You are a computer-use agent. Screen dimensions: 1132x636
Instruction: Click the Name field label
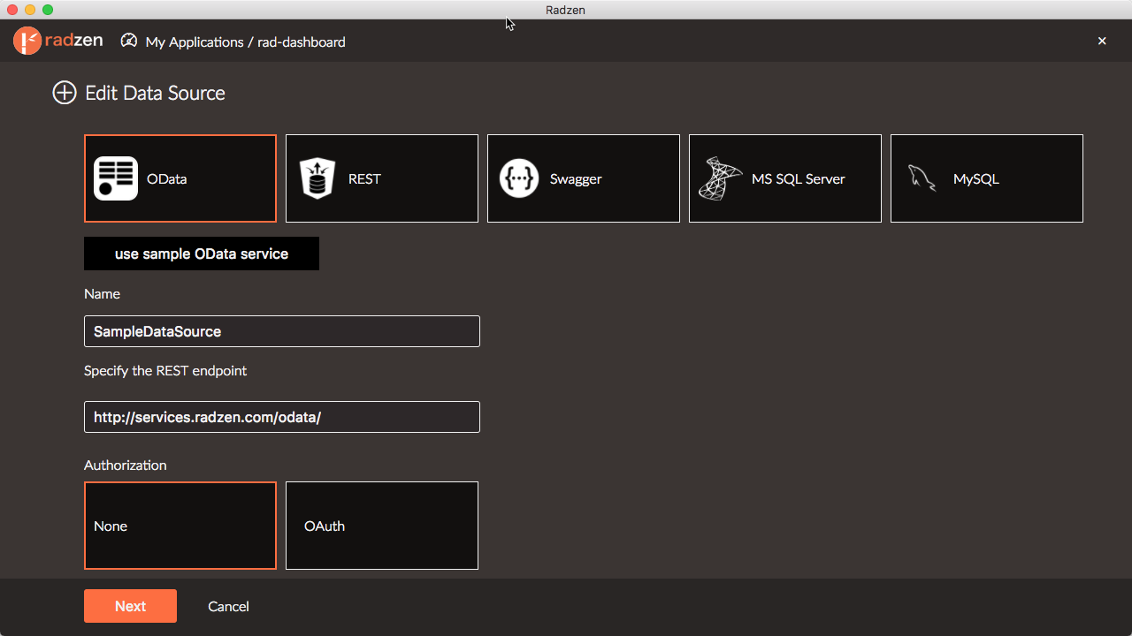pos(102,293)
